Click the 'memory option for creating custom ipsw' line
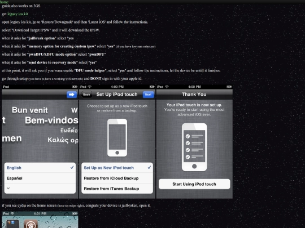The width and height of the screenshot is (305, 228). coord(79,46)
